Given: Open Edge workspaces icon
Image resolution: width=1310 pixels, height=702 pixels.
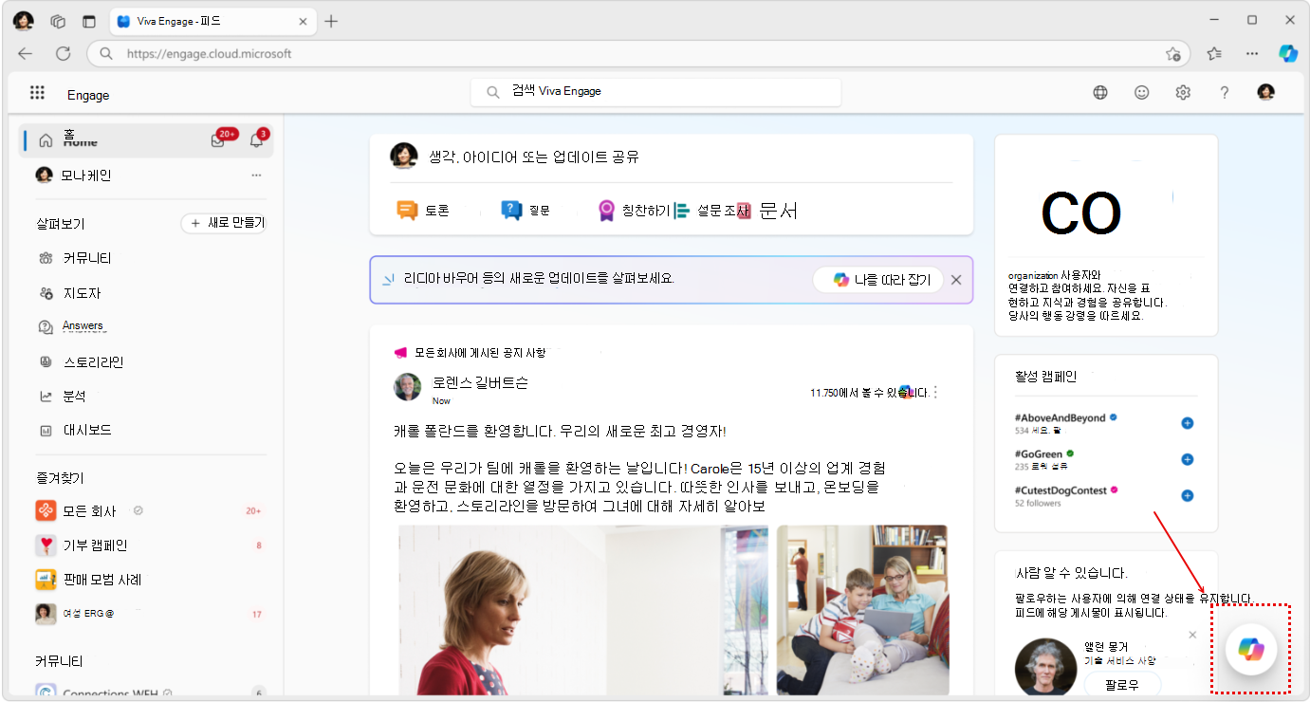Looking at the screenshot, I should click(x=58, y=21).
